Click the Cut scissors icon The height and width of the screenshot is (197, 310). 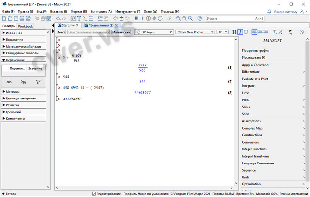tap(37, 18)
